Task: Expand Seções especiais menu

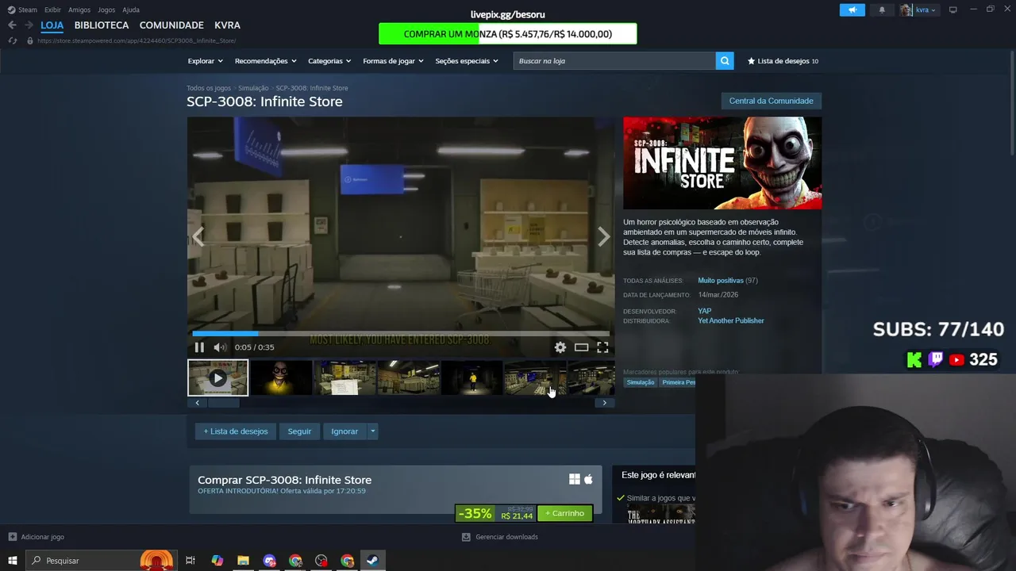Action: 467,61
